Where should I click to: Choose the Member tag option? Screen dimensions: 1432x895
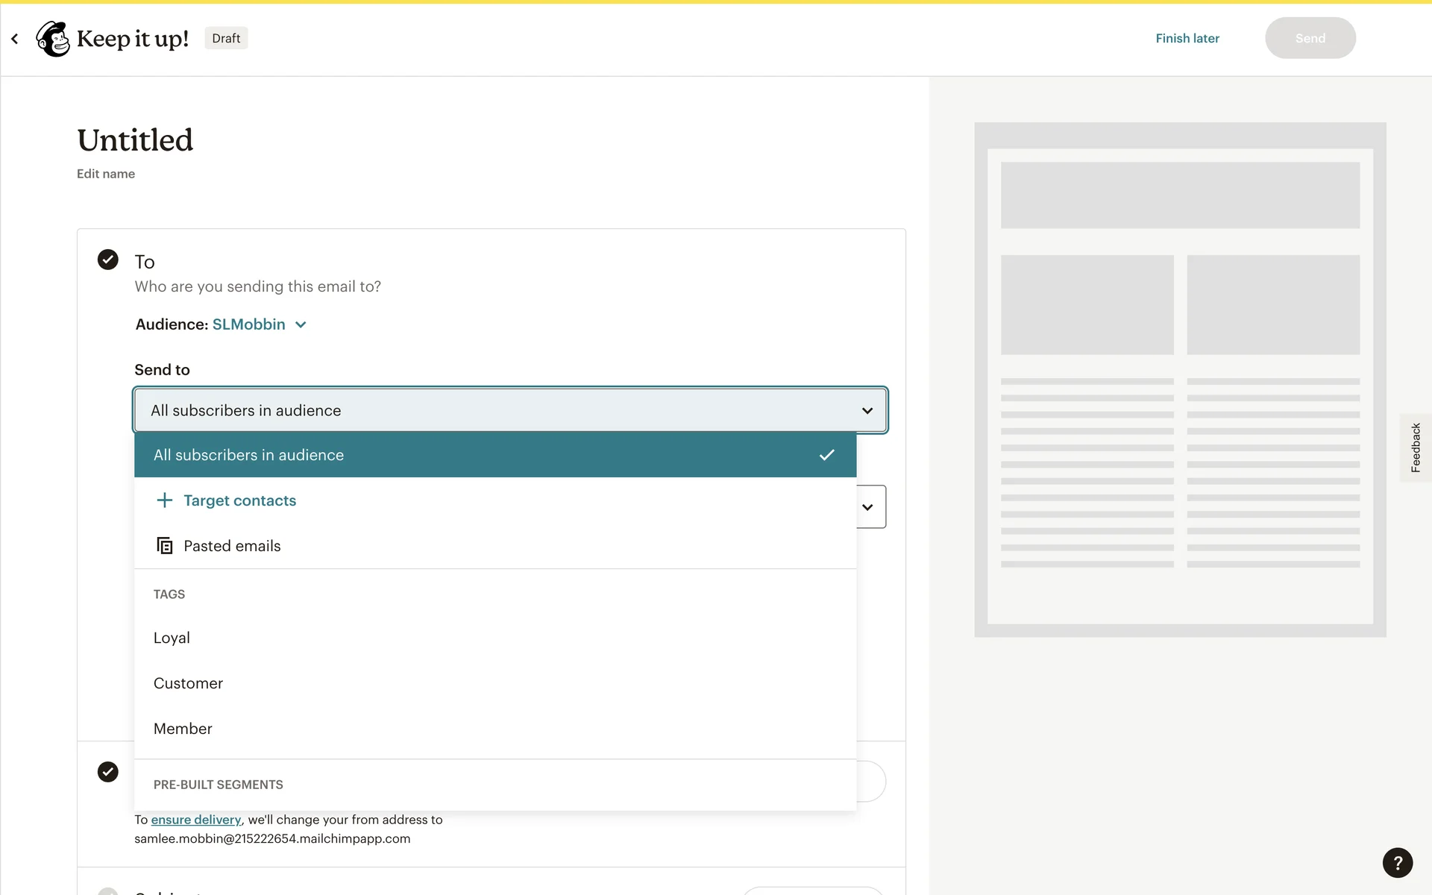(x=183, y=729)
